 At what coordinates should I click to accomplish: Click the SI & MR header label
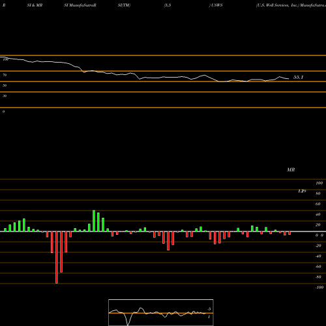pyautogui.click(x=35, y=5)
